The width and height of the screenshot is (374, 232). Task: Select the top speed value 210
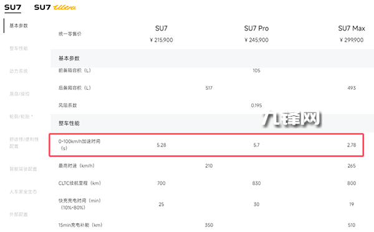209,166
